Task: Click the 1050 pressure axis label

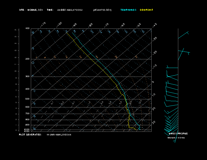Action: 27,131
